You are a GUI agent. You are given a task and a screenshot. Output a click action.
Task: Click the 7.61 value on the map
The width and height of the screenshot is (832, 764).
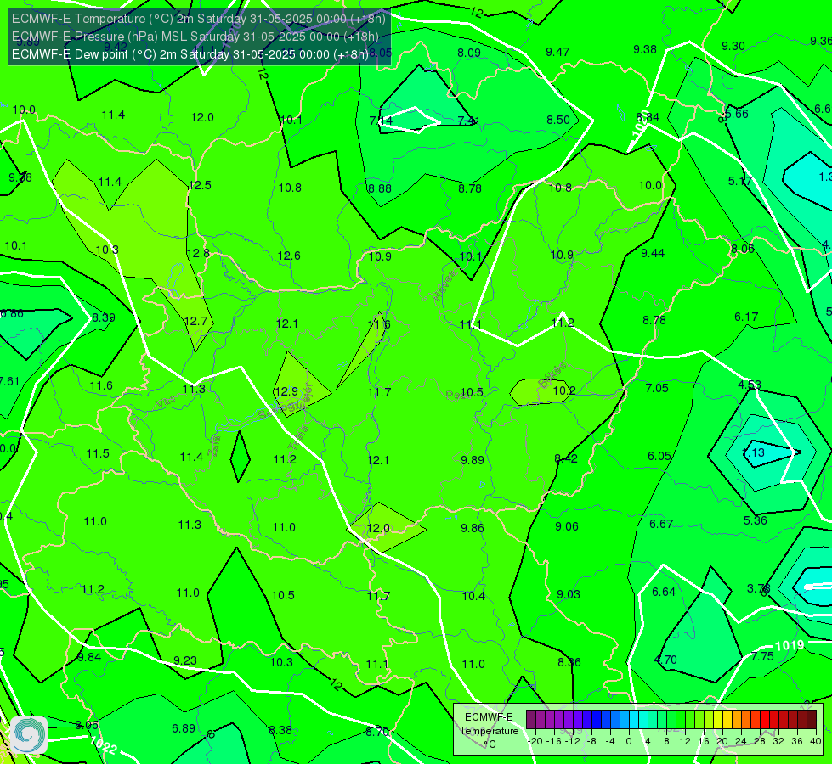9,381
